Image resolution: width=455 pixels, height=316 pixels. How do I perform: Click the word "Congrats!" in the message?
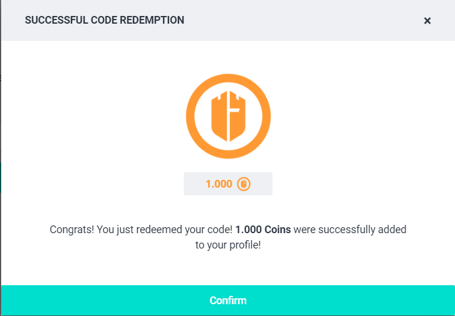[71, 229]
